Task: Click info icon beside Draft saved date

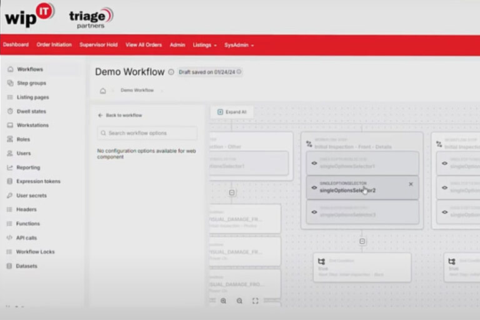Action: pyautogui.click(x=239, y=72)
